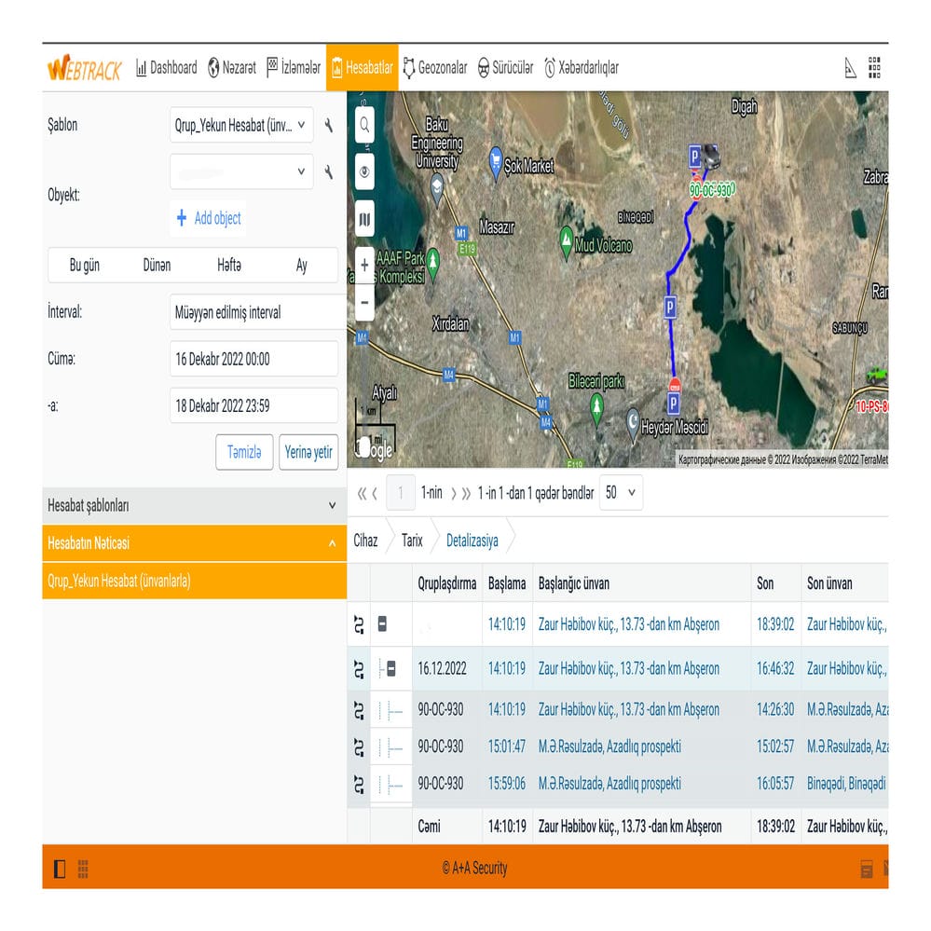Viewport: 931px width, 931px height.
Task: Click the start date field 16 Dekabr 2022
Action: click(253, 359)
